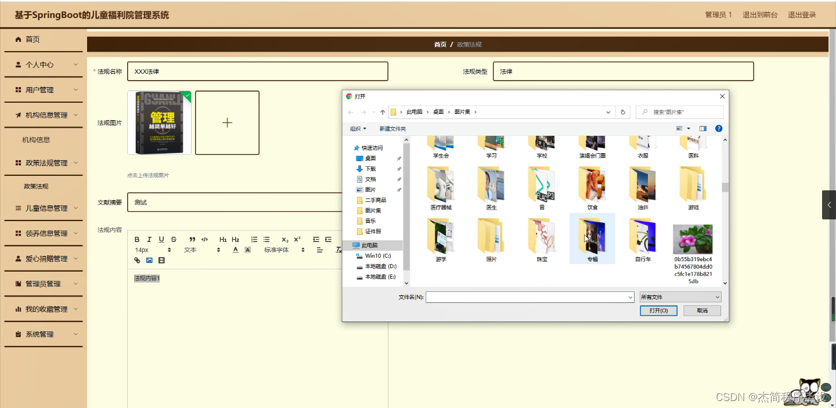Apply H1 heading style in the editor
This screenshot has width=836, height=408.
pyautogui.click(x=224, y=239)
